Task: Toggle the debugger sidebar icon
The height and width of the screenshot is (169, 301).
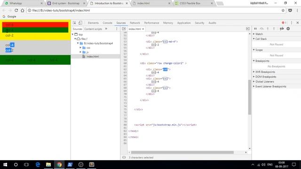Action: (248, 29)
